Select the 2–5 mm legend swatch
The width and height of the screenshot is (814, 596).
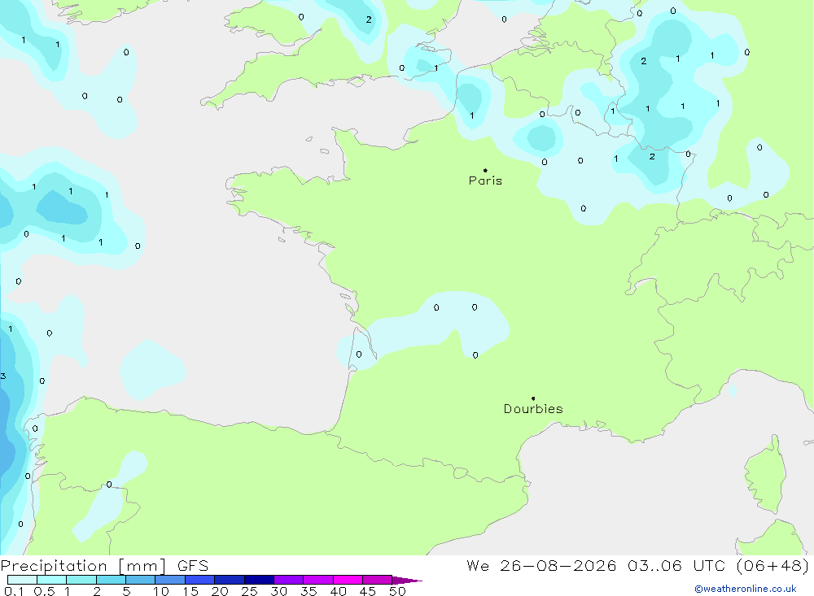(111, 580)
